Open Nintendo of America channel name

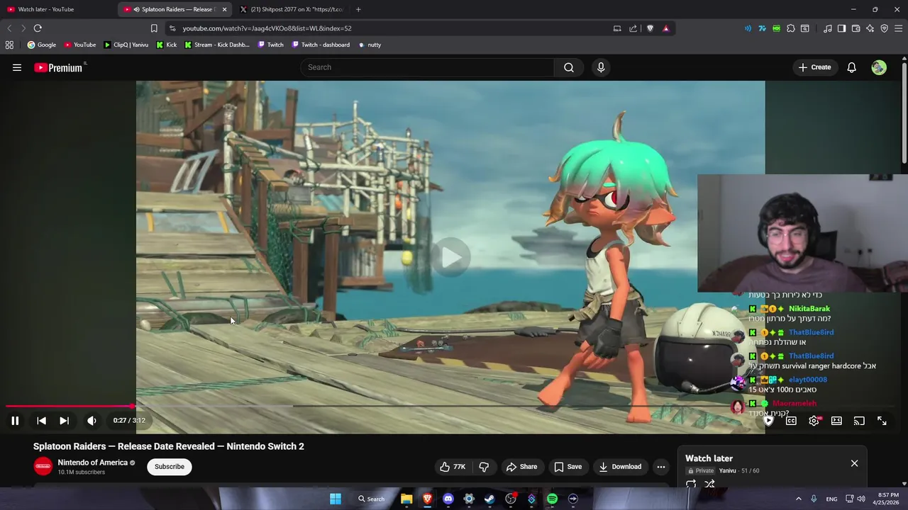coord(93,463)
